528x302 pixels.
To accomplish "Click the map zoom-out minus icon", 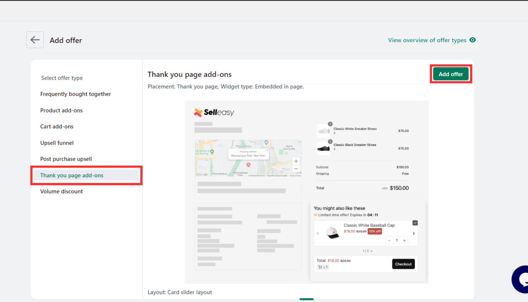I will [x=296, y=169].
